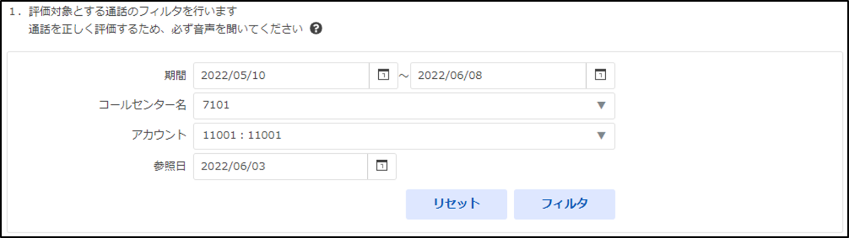Click the question mark help icon
Image resolution: width=849 pixels, height=238 pixels.
pyautogui.click(x=316, y=29)
